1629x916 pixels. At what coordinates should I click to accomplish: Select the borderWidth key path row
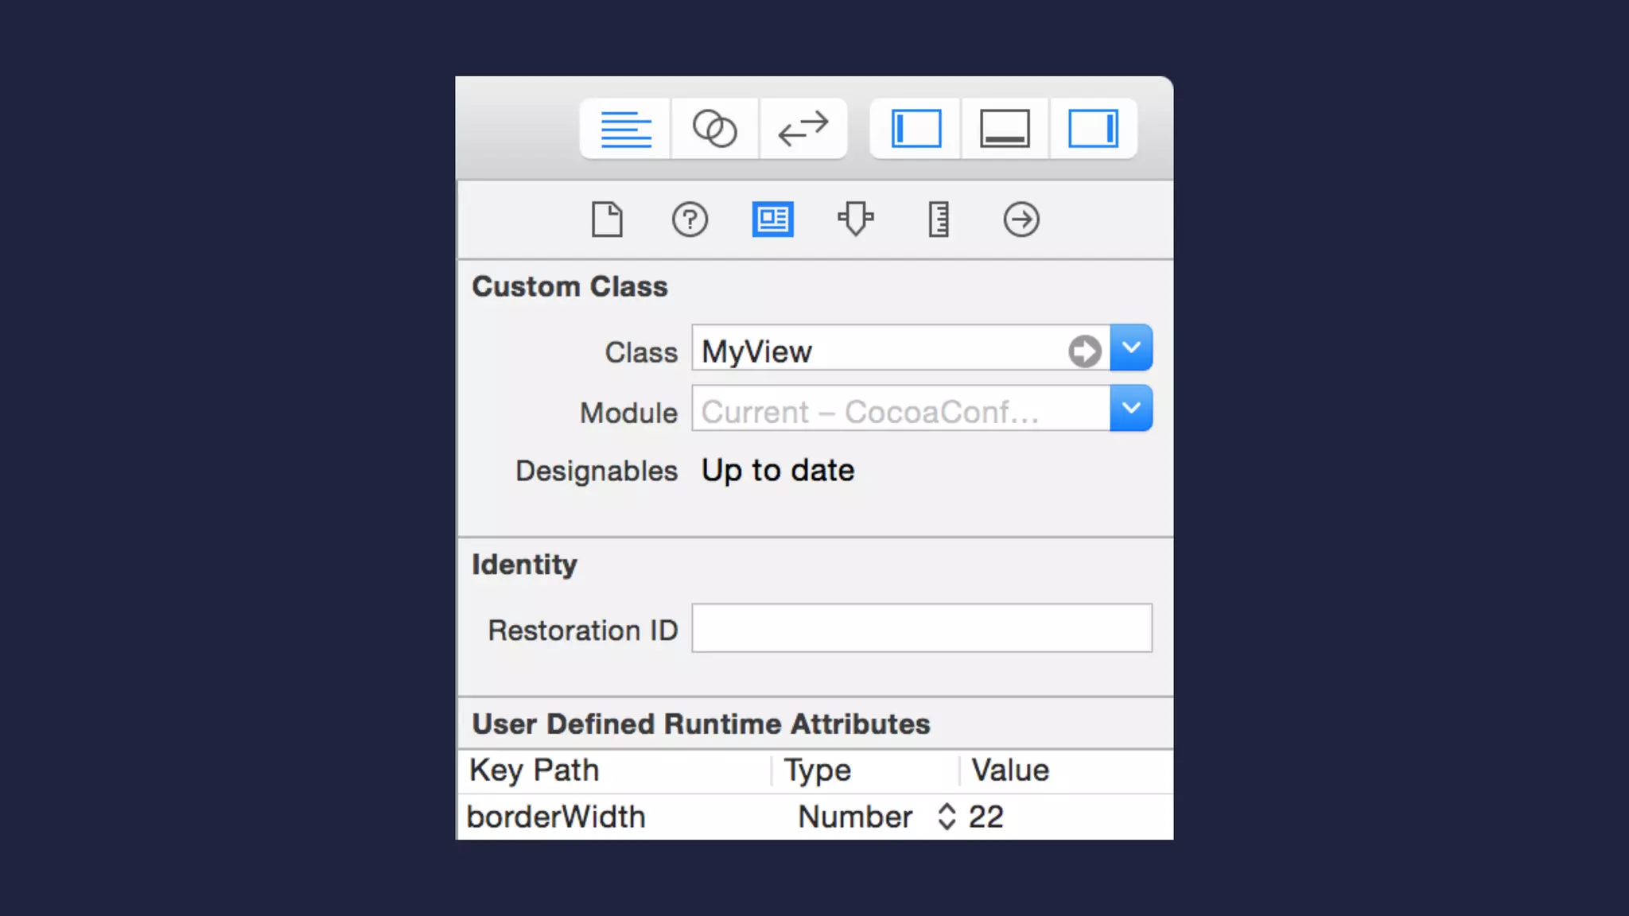pos(556,817)
